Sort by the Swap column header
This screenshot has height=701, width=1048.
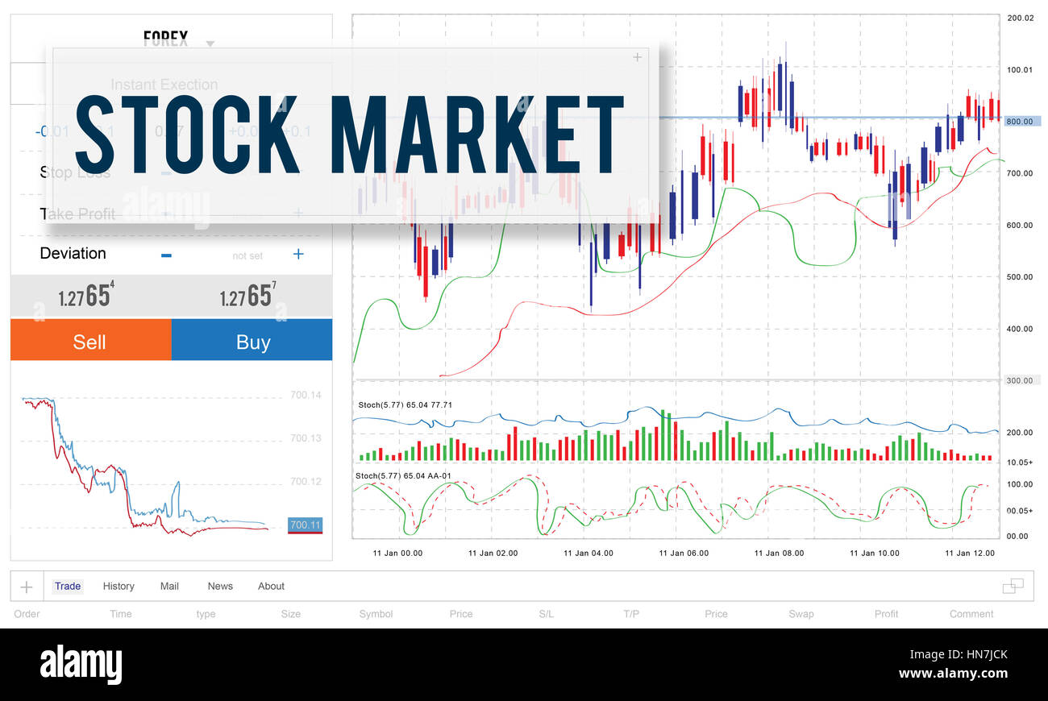tap(801, 614)
